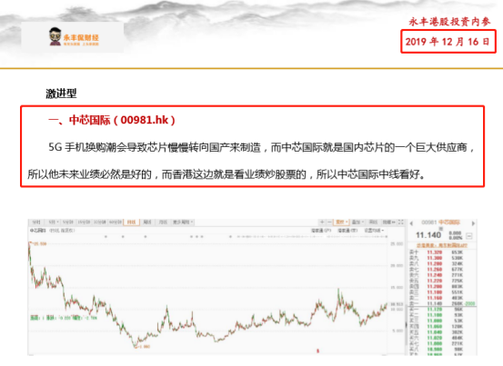Click the 永丰侃财经 logo in header
The image size is (503, 366).
(x=75, y=37)
